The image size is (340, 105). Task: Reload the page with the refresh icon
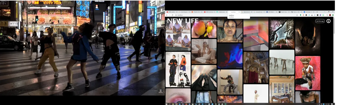click(173, 15)
